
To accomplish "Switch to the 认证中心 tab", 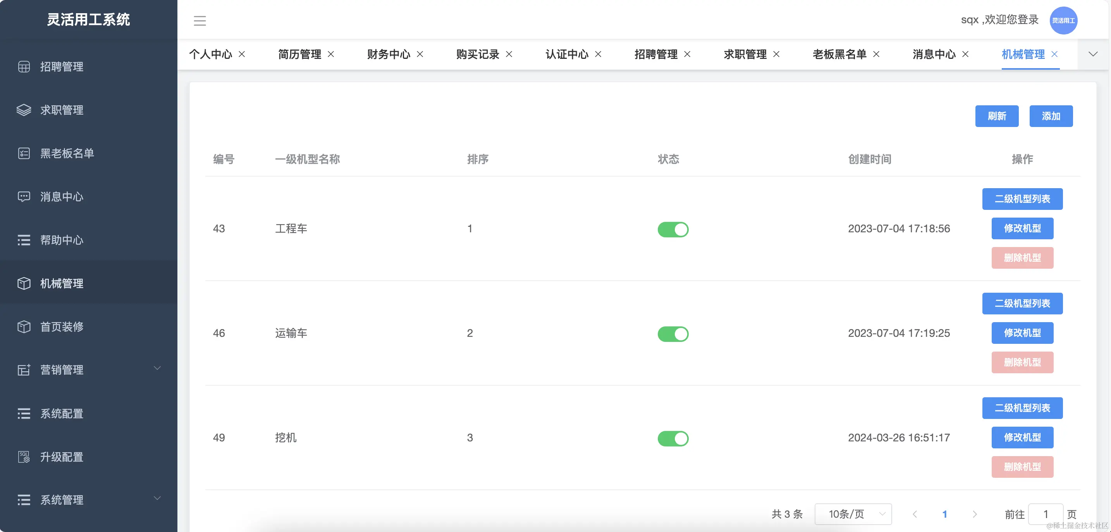I will pos(566,54).
